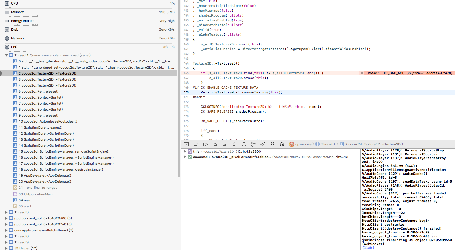The height and width of the screenshot is (250, 455).
Task: Expand gputools.smt_poll.0x1c4028d00 thread
Action: [6, 218]
